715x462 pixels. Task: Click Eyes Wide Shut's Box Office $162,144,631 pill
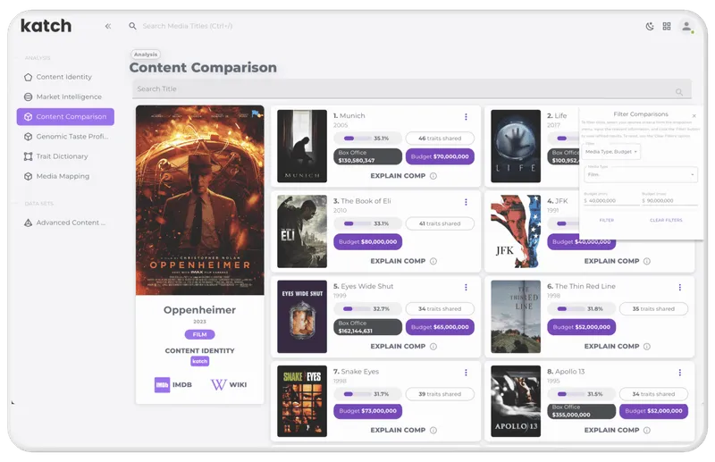[x=367, y=327]
